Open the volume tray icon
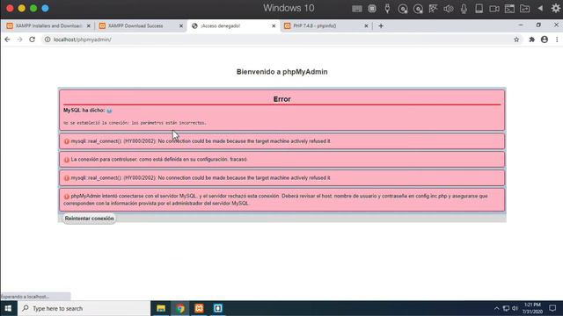The height and width of the screenshot is (316, 563). coord(515,308)
